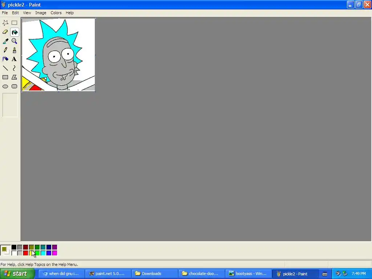Screen dimensions: 372x279
Task: Select the Rounded Rectangle tool
Action: tap(14, 86)
